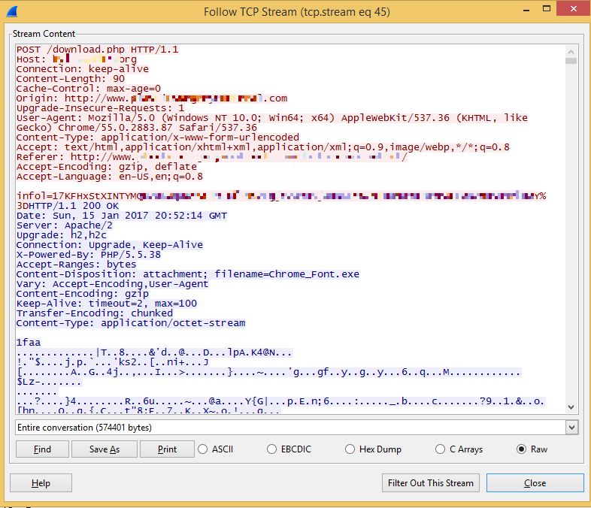
Task: Click the 'Accept-Encoding: gzip, deflate' line
Action: 106,166
